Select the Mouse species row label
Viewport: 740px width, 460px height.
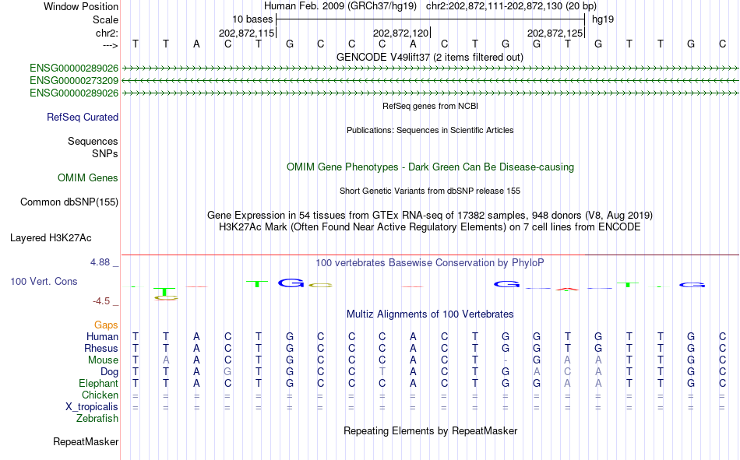pos(103,360)
